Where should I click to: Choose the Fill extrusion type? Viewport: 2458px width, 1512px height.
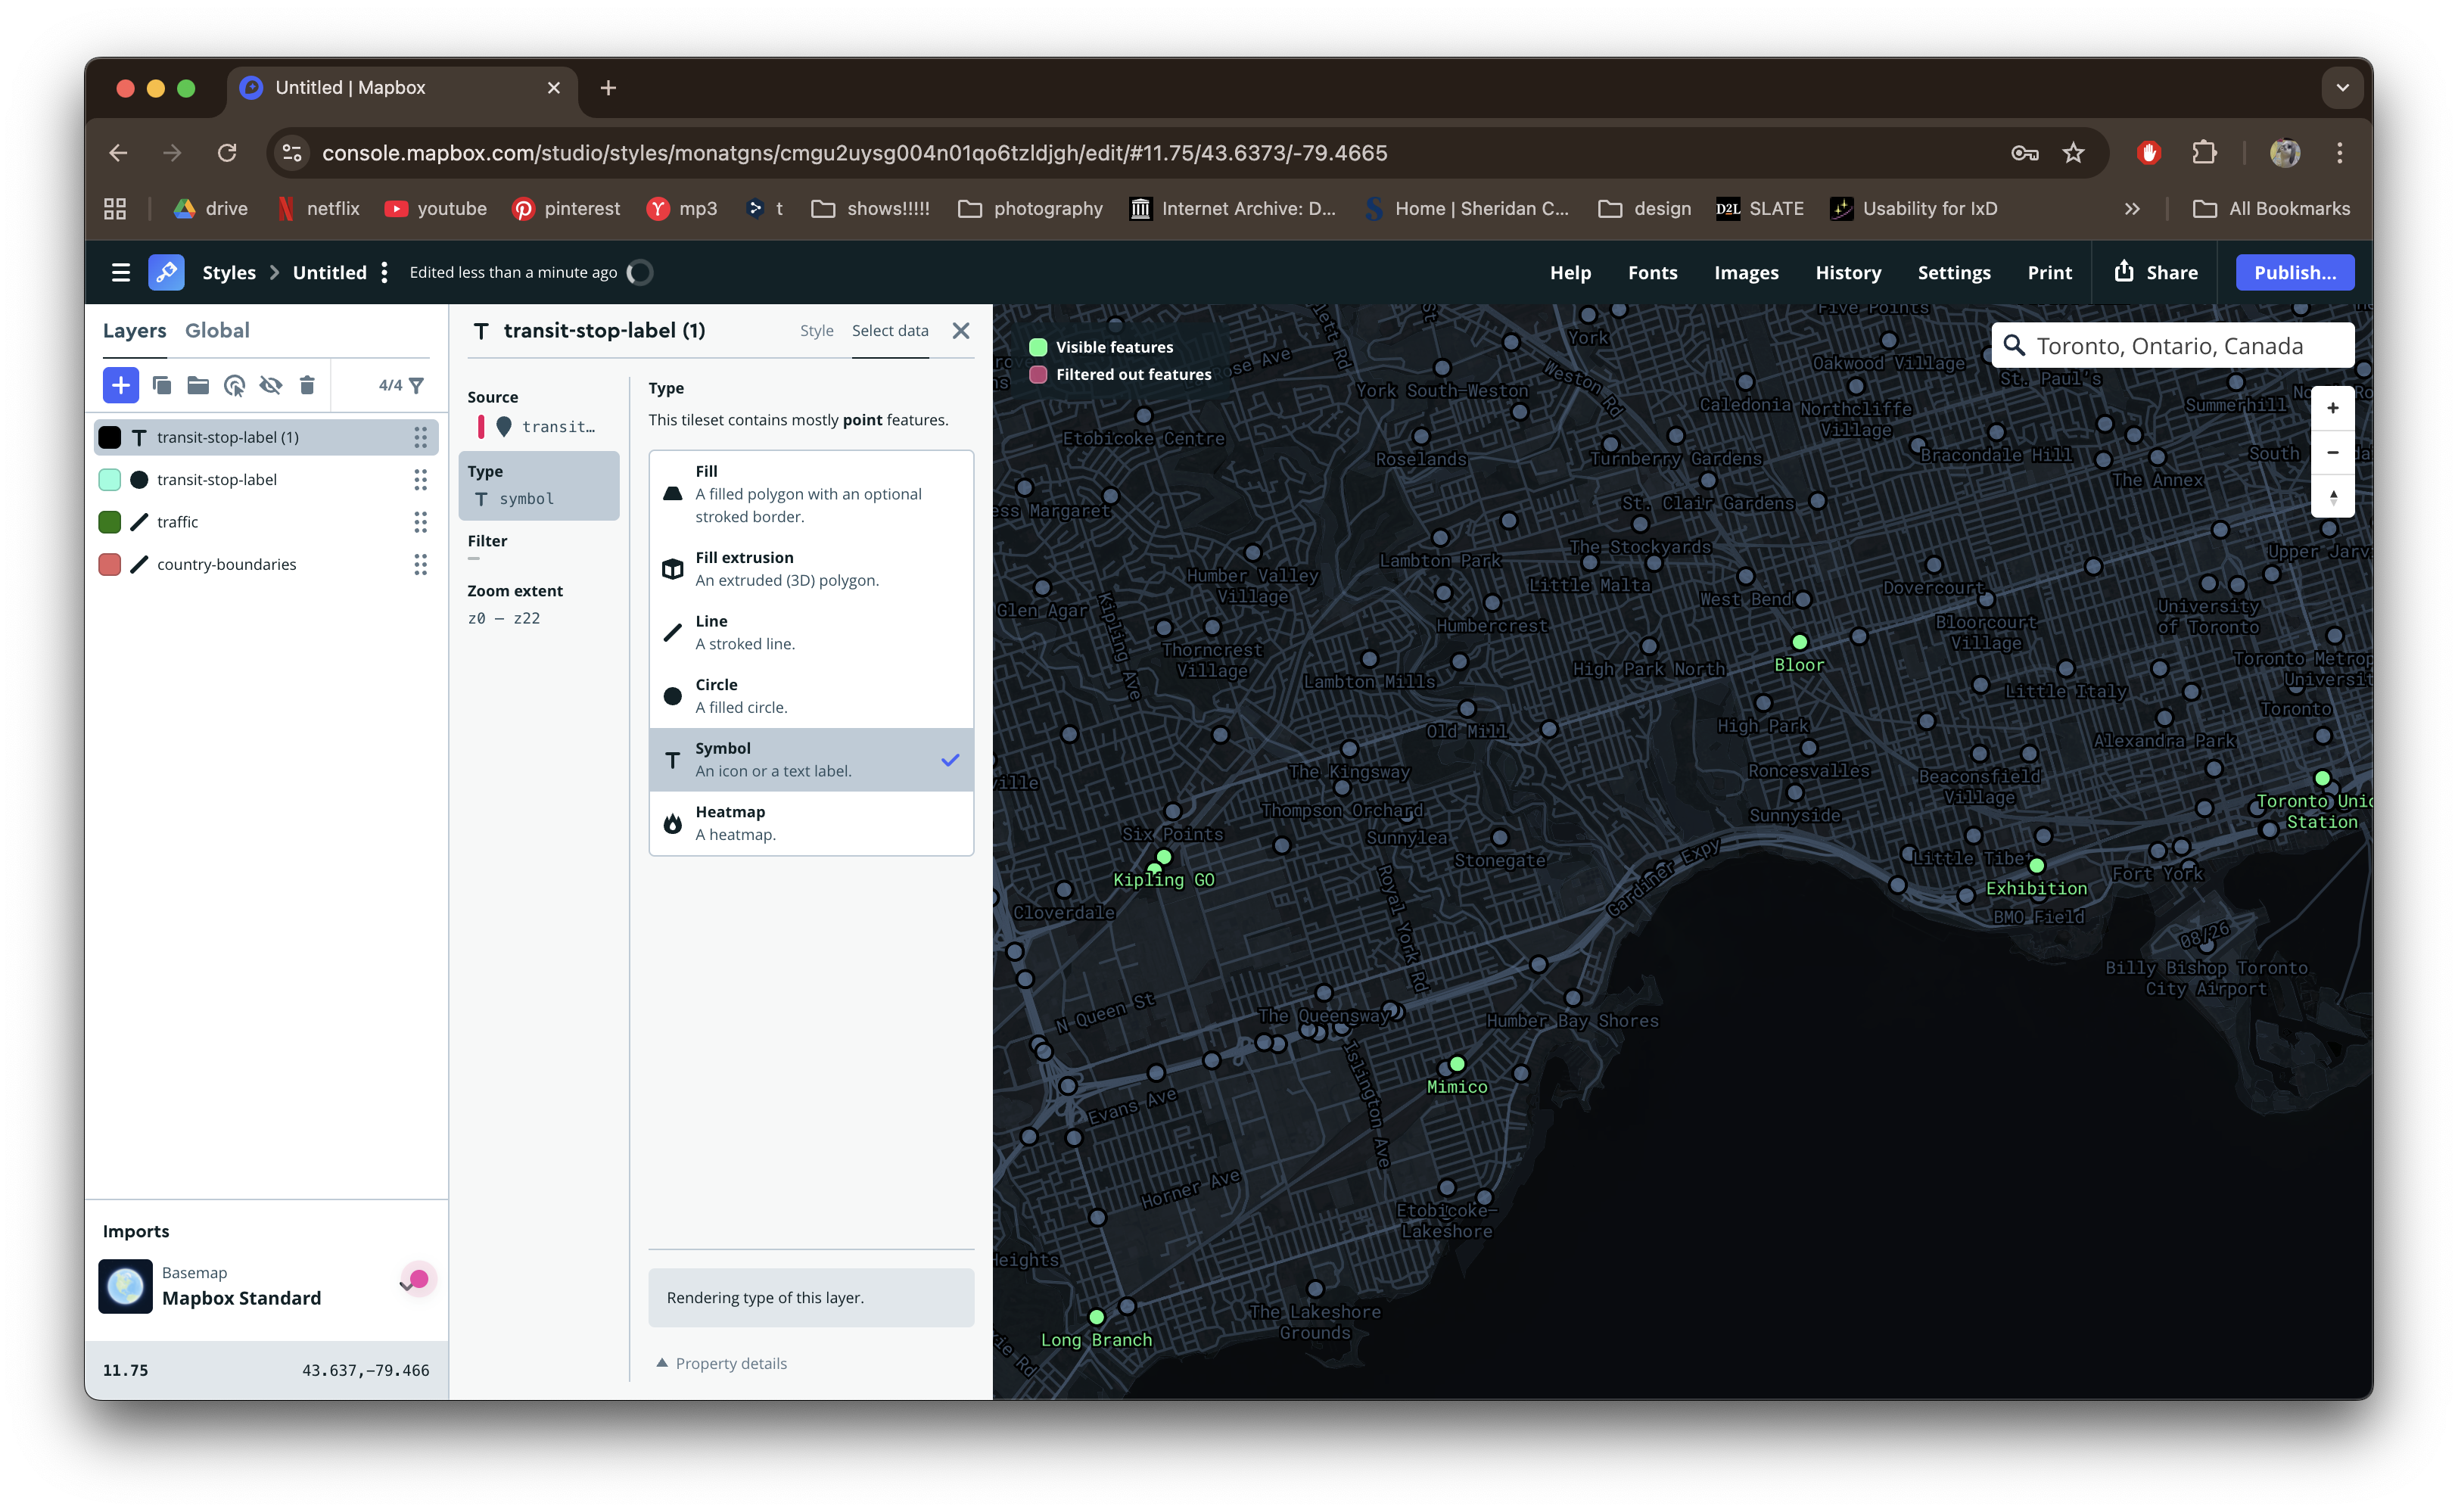click(810, 567)
